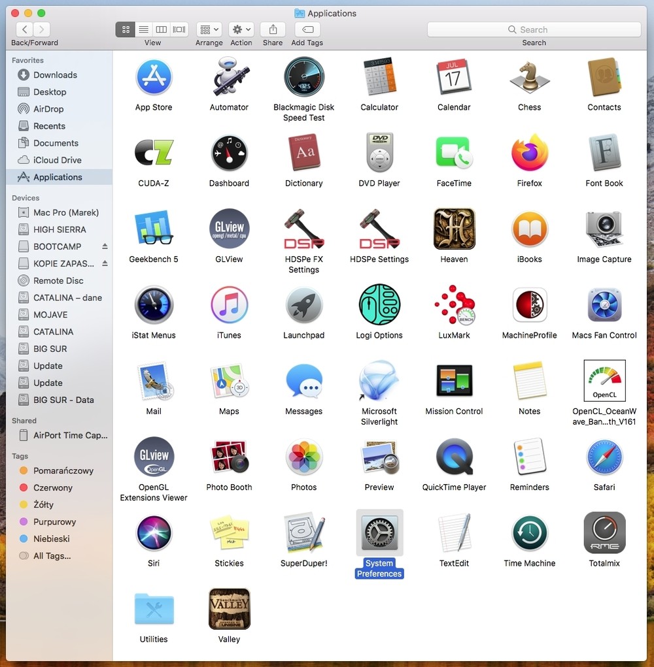
Task: Go back to previous folder
Action: tap(25, 29)
